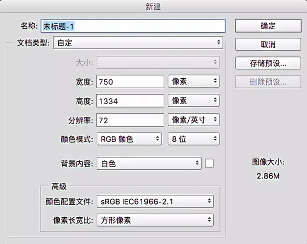Open the 背景内容 dropdown showing 白色
307x244 pixels.
tap(149, 163)
